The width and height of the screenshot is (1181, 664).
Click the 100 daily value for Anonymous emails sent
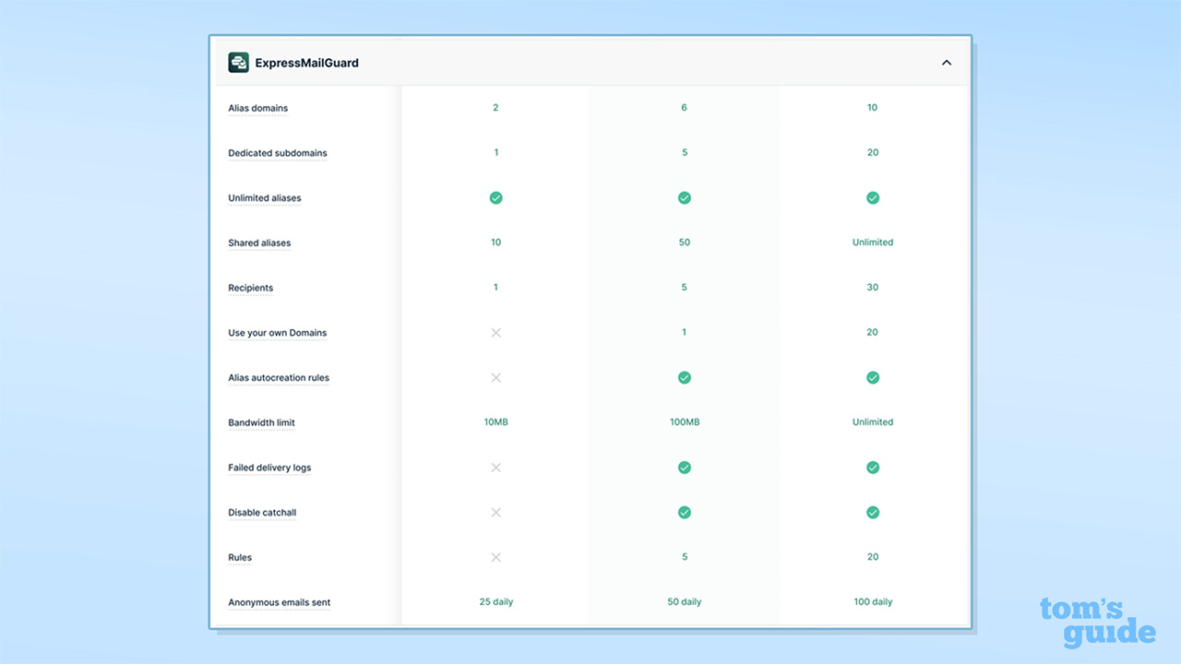(x=872, y=601)
